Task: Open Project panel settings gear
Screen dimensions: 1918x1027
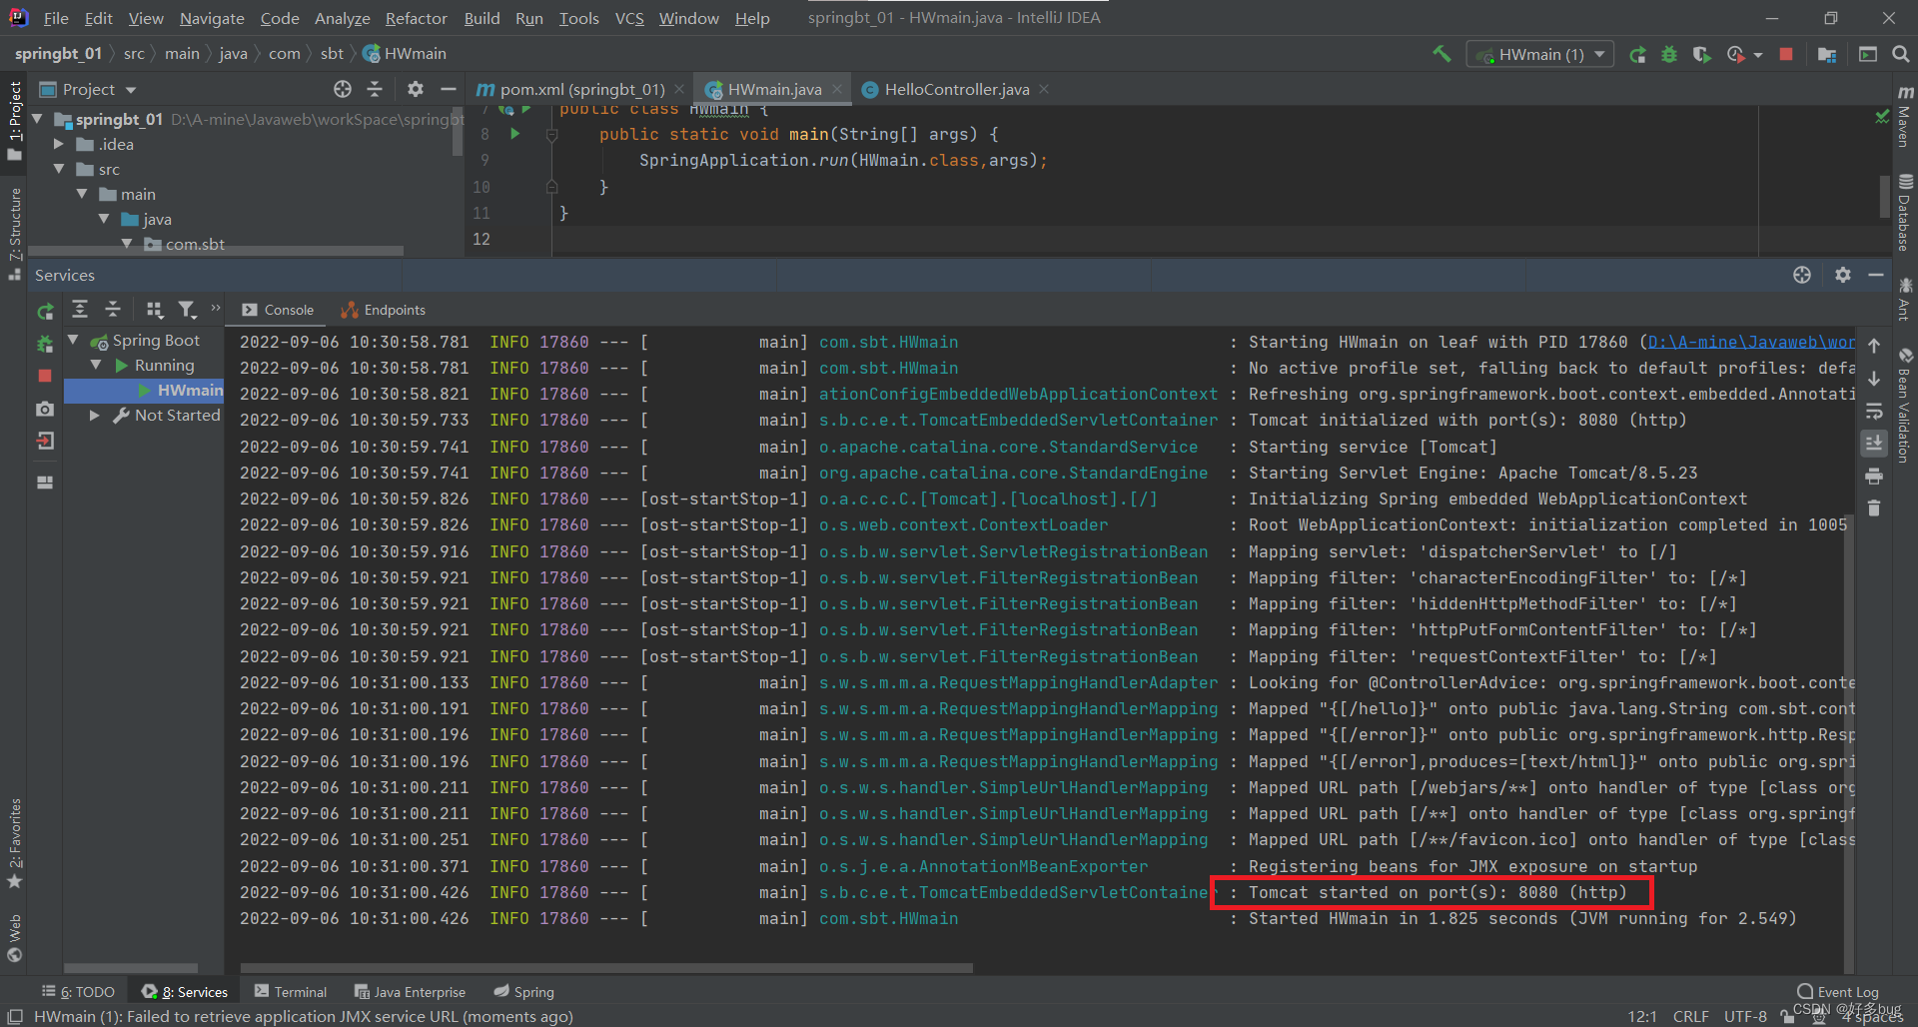Action: coord(416,89)
